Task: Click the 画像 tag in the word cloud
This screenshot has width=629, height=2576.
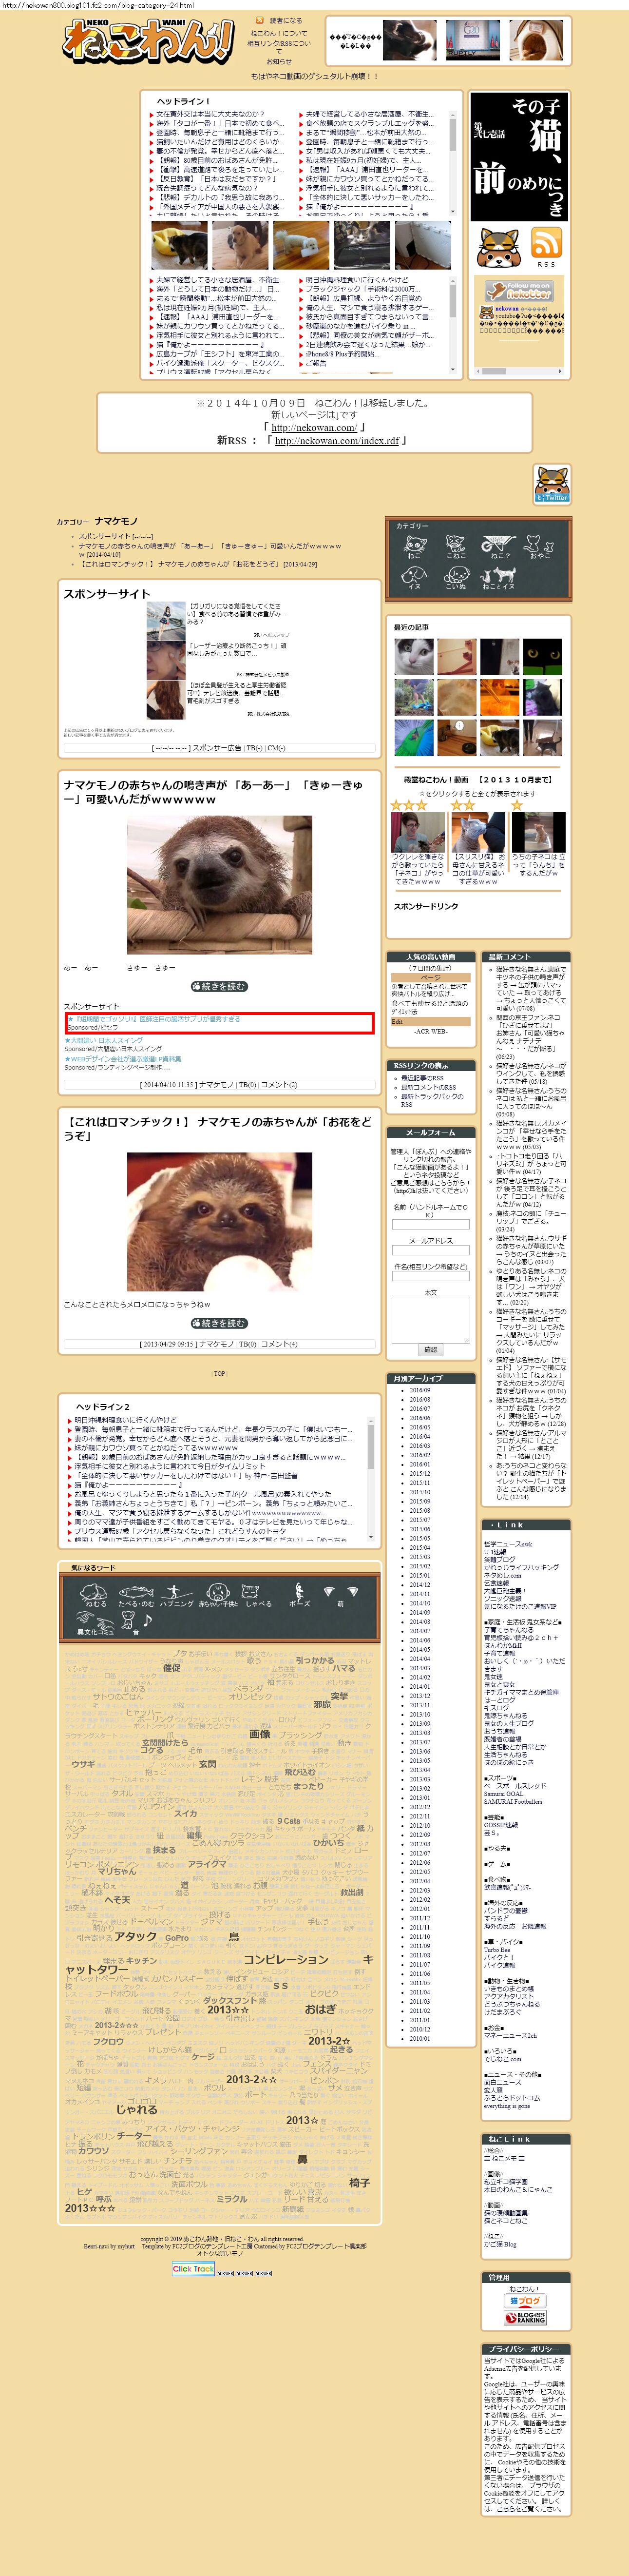Action: (260, 1733)
